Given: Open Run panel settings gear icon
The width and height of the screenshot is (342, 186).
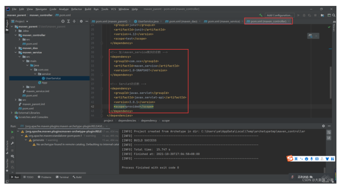Looking at the screenshot, I should tap(324, 126).
